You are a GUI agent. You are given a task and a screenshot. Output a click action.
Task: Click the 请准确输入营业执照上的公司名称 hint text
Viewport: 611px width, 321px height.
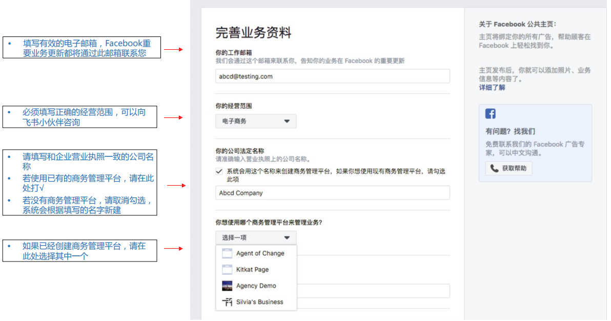pyautogui.click(x=264, y=159)
